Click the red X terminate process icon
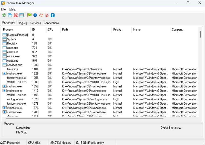The height and width of the screenshot is (145, 205). [16, 15]
